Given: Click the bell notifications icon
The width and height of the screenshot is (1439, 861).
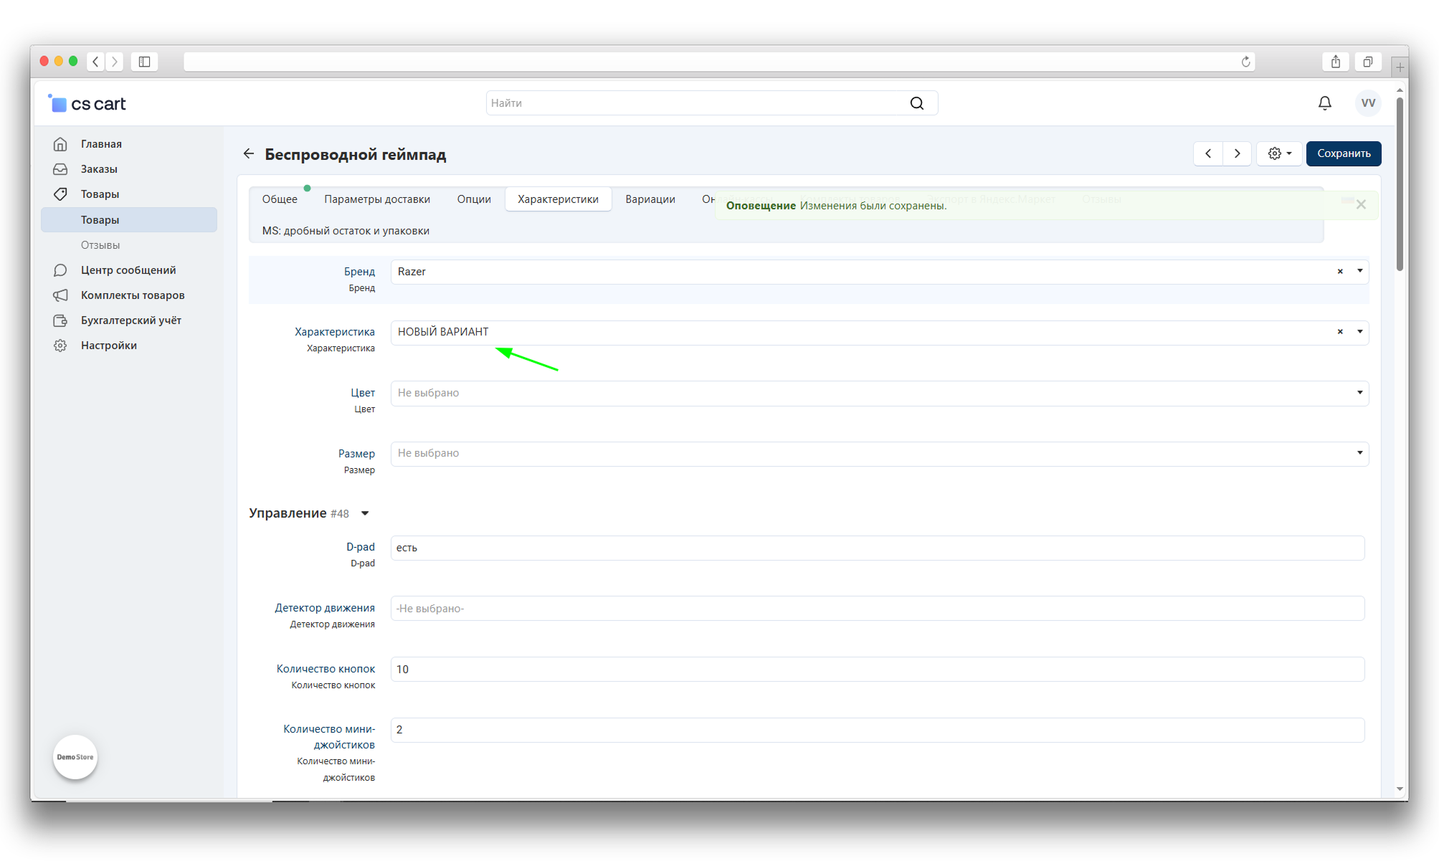Looking at the screenshot, I should 1324,103.
